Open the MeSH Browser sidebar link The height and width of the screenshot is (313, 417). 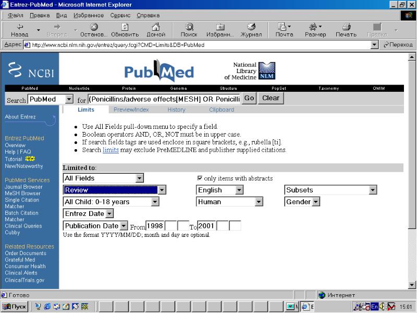point(22,193)
